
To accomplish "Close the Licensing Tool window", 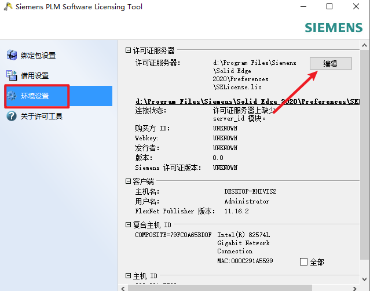I will (356, 6).
